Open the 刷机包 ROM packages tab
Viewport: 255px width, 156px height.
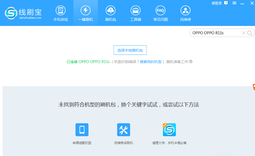[x=111, y=14]
